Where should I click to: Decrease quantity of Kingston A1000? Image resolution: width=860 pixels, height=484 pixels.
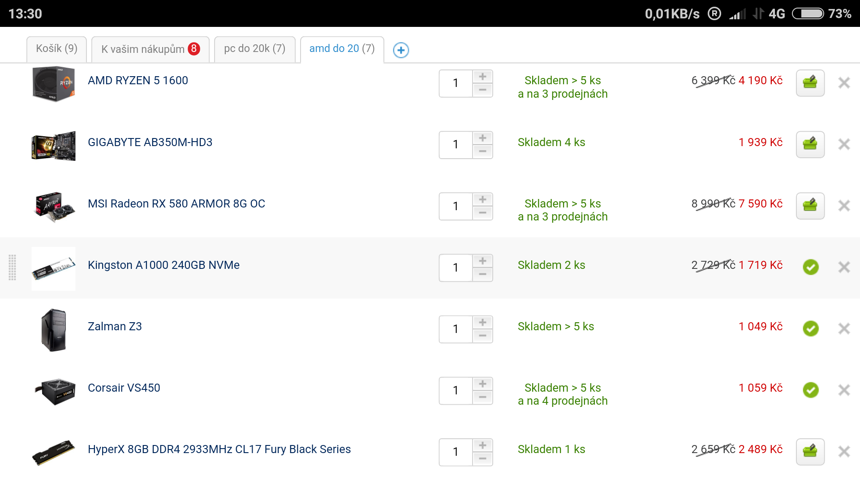point(482,274)
